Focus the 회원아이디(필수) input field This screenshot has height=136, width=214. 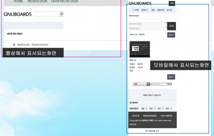[148, 24]
